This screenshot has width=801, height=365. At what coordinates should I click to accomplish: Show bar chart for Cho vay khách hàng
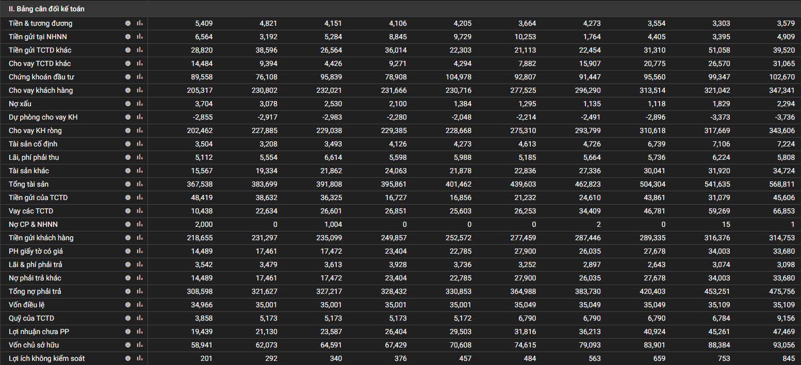click(x=140, y=90)
